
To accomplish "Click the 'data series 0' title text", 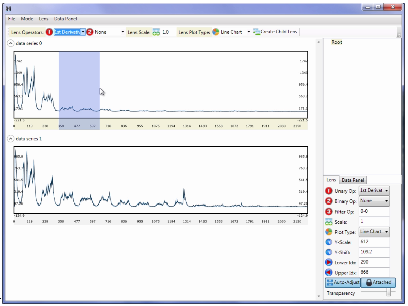I will (x=29, y=43).
